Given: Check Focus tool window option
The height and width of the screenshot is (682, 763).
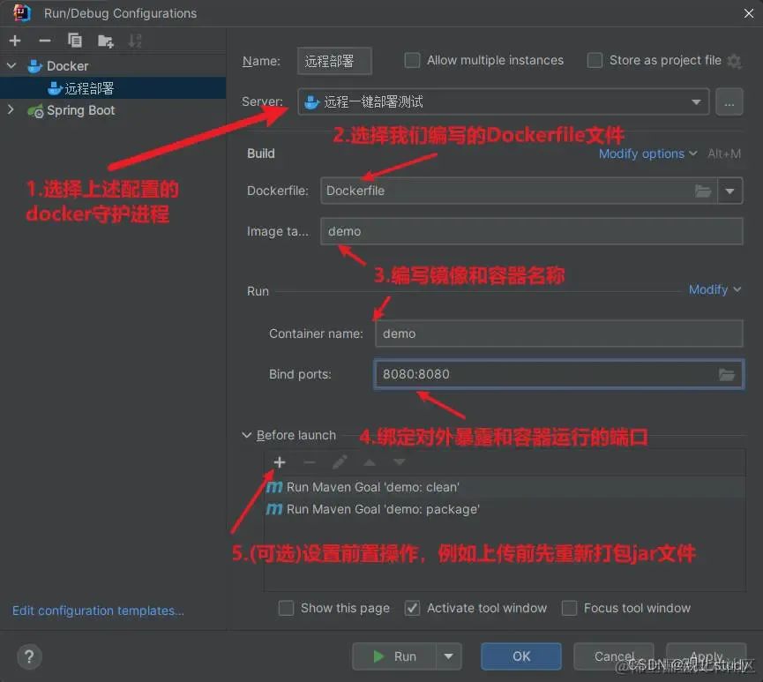Looking at the screenshot, I should (569, 608).
